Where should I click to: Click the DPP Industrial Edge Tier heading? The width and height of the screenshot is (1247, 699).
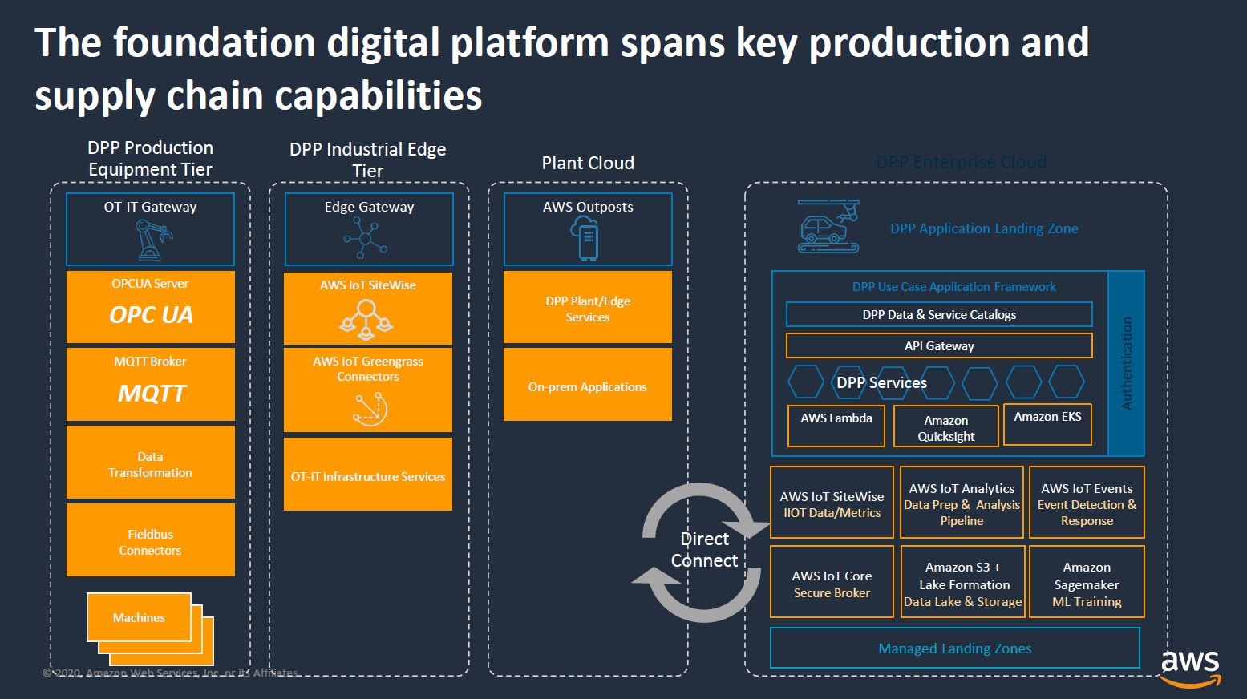[367, 160]
